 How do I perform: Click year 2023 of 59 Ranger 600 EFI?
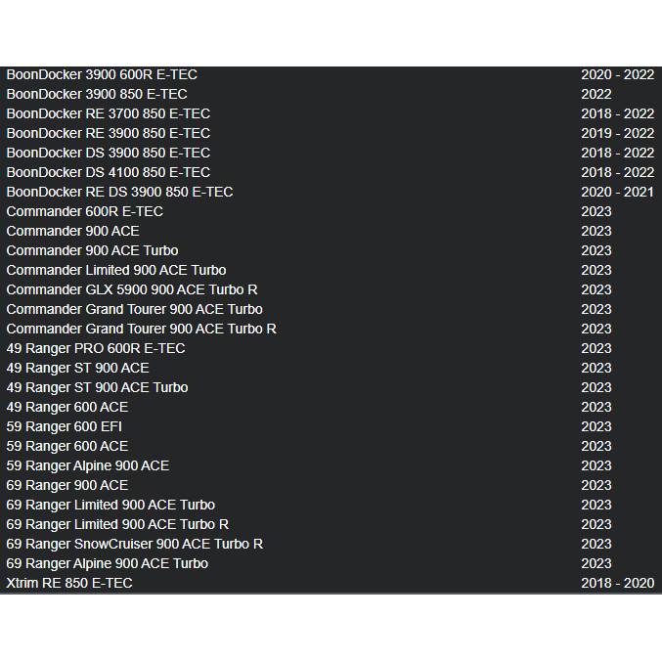coord(596,426)
